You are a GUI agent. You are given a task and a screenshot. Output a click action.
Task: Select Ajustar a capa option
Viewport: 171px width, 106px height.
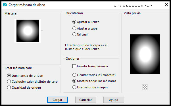point(85,28)
